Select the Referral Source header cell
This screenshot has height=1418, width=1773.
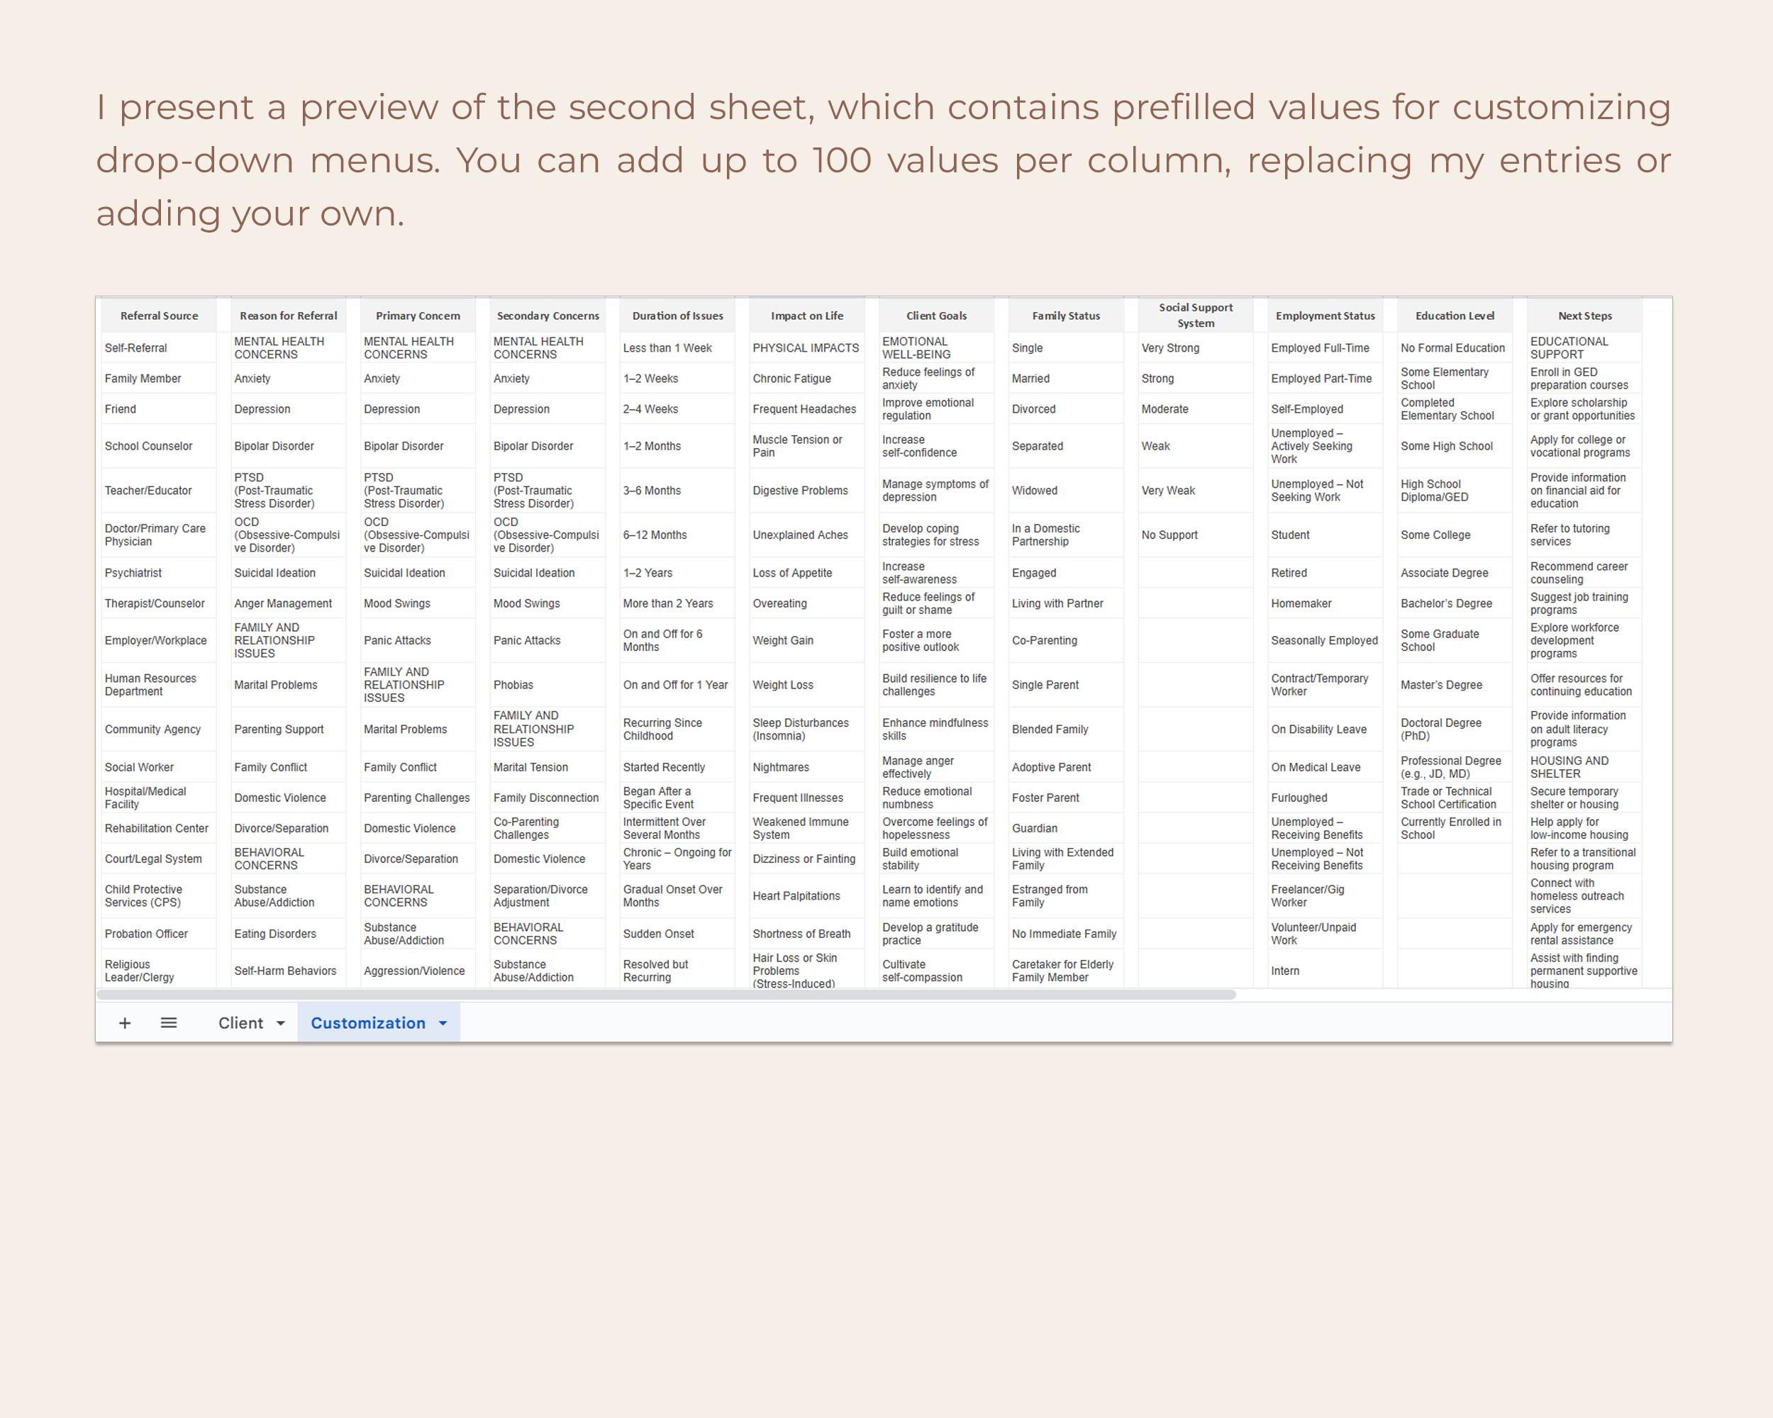click(x=159, y=316)
